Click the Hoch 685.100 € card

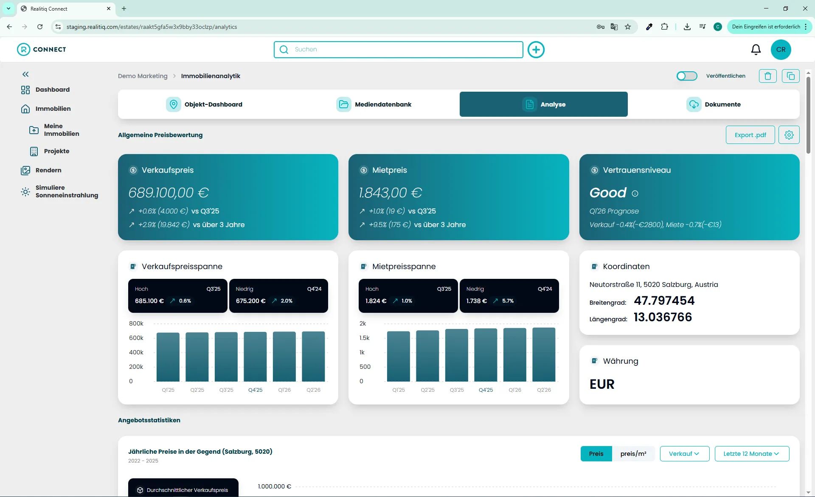(177, 295)
